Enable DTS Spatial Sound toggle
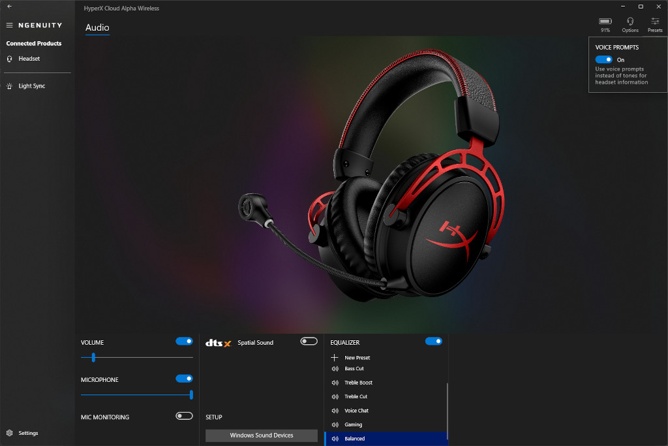This screenshot has height=446, width=668. (309, 342)
